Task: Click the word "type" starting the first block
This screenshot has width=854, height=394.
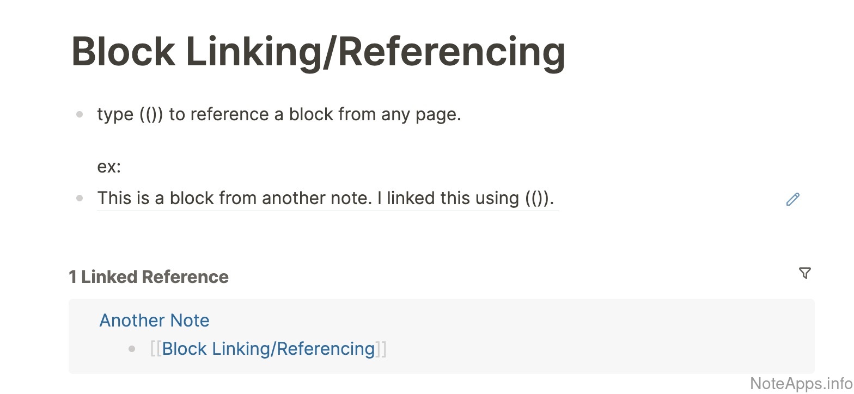Action: point(115,115)
